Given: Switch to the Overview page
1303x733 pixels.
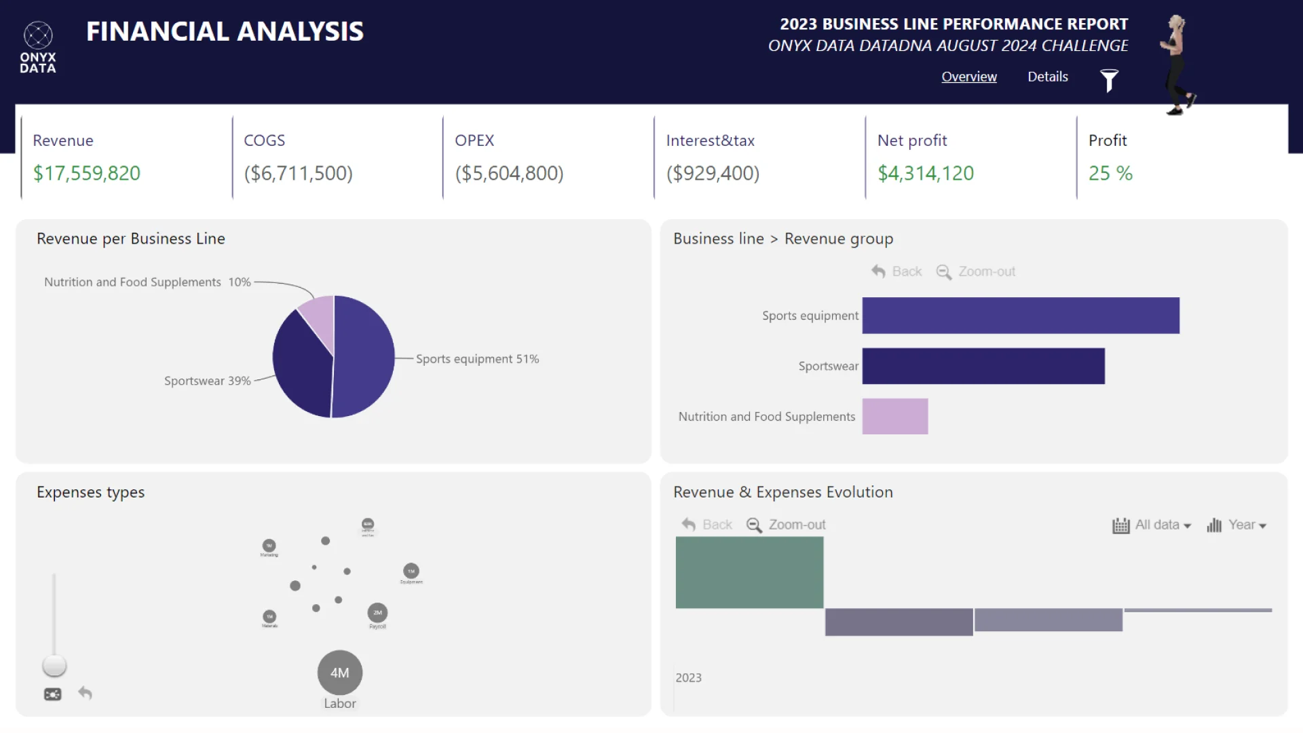Looking at the screenshot, I should click(969, 77).
